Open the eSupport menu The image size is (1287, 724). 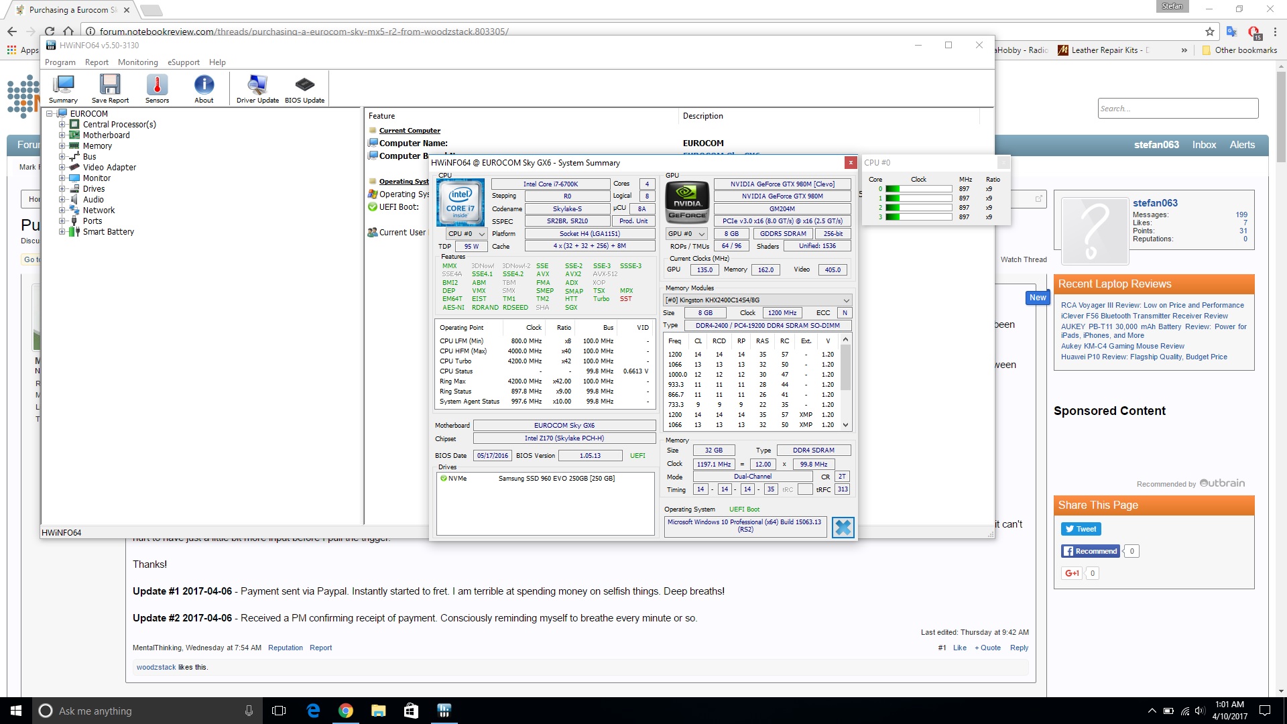[184, 62]
